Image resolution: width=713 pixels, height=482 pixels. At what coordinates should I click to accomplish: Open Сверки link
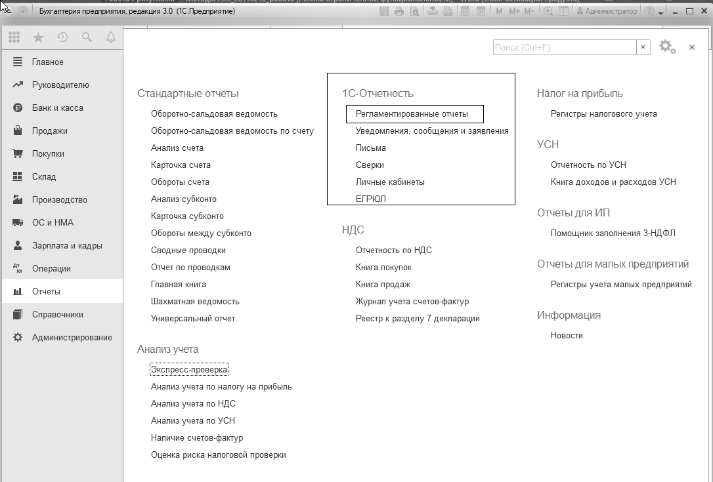pos(370,165)
